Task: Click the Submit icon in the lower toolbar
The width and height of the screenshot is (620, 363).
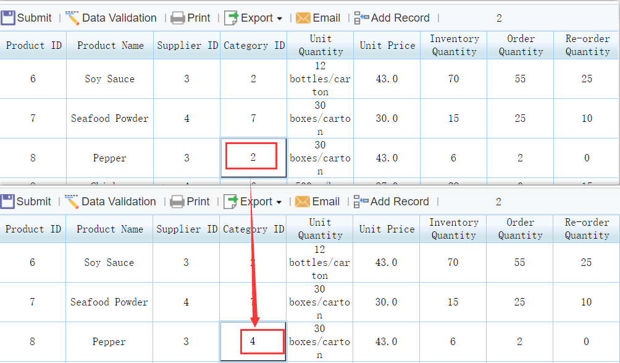Action: point(9,202)
